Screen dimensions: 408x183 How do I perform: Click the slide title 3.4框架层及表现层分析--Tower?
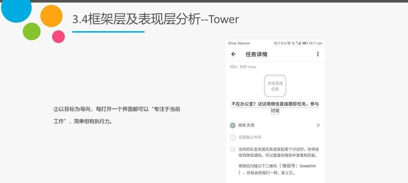(155, 19)
